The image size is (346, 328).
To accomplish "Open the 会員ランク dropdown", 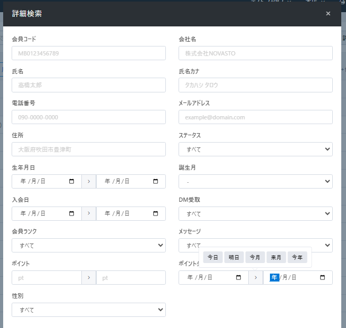I will [x=89, y=245].
